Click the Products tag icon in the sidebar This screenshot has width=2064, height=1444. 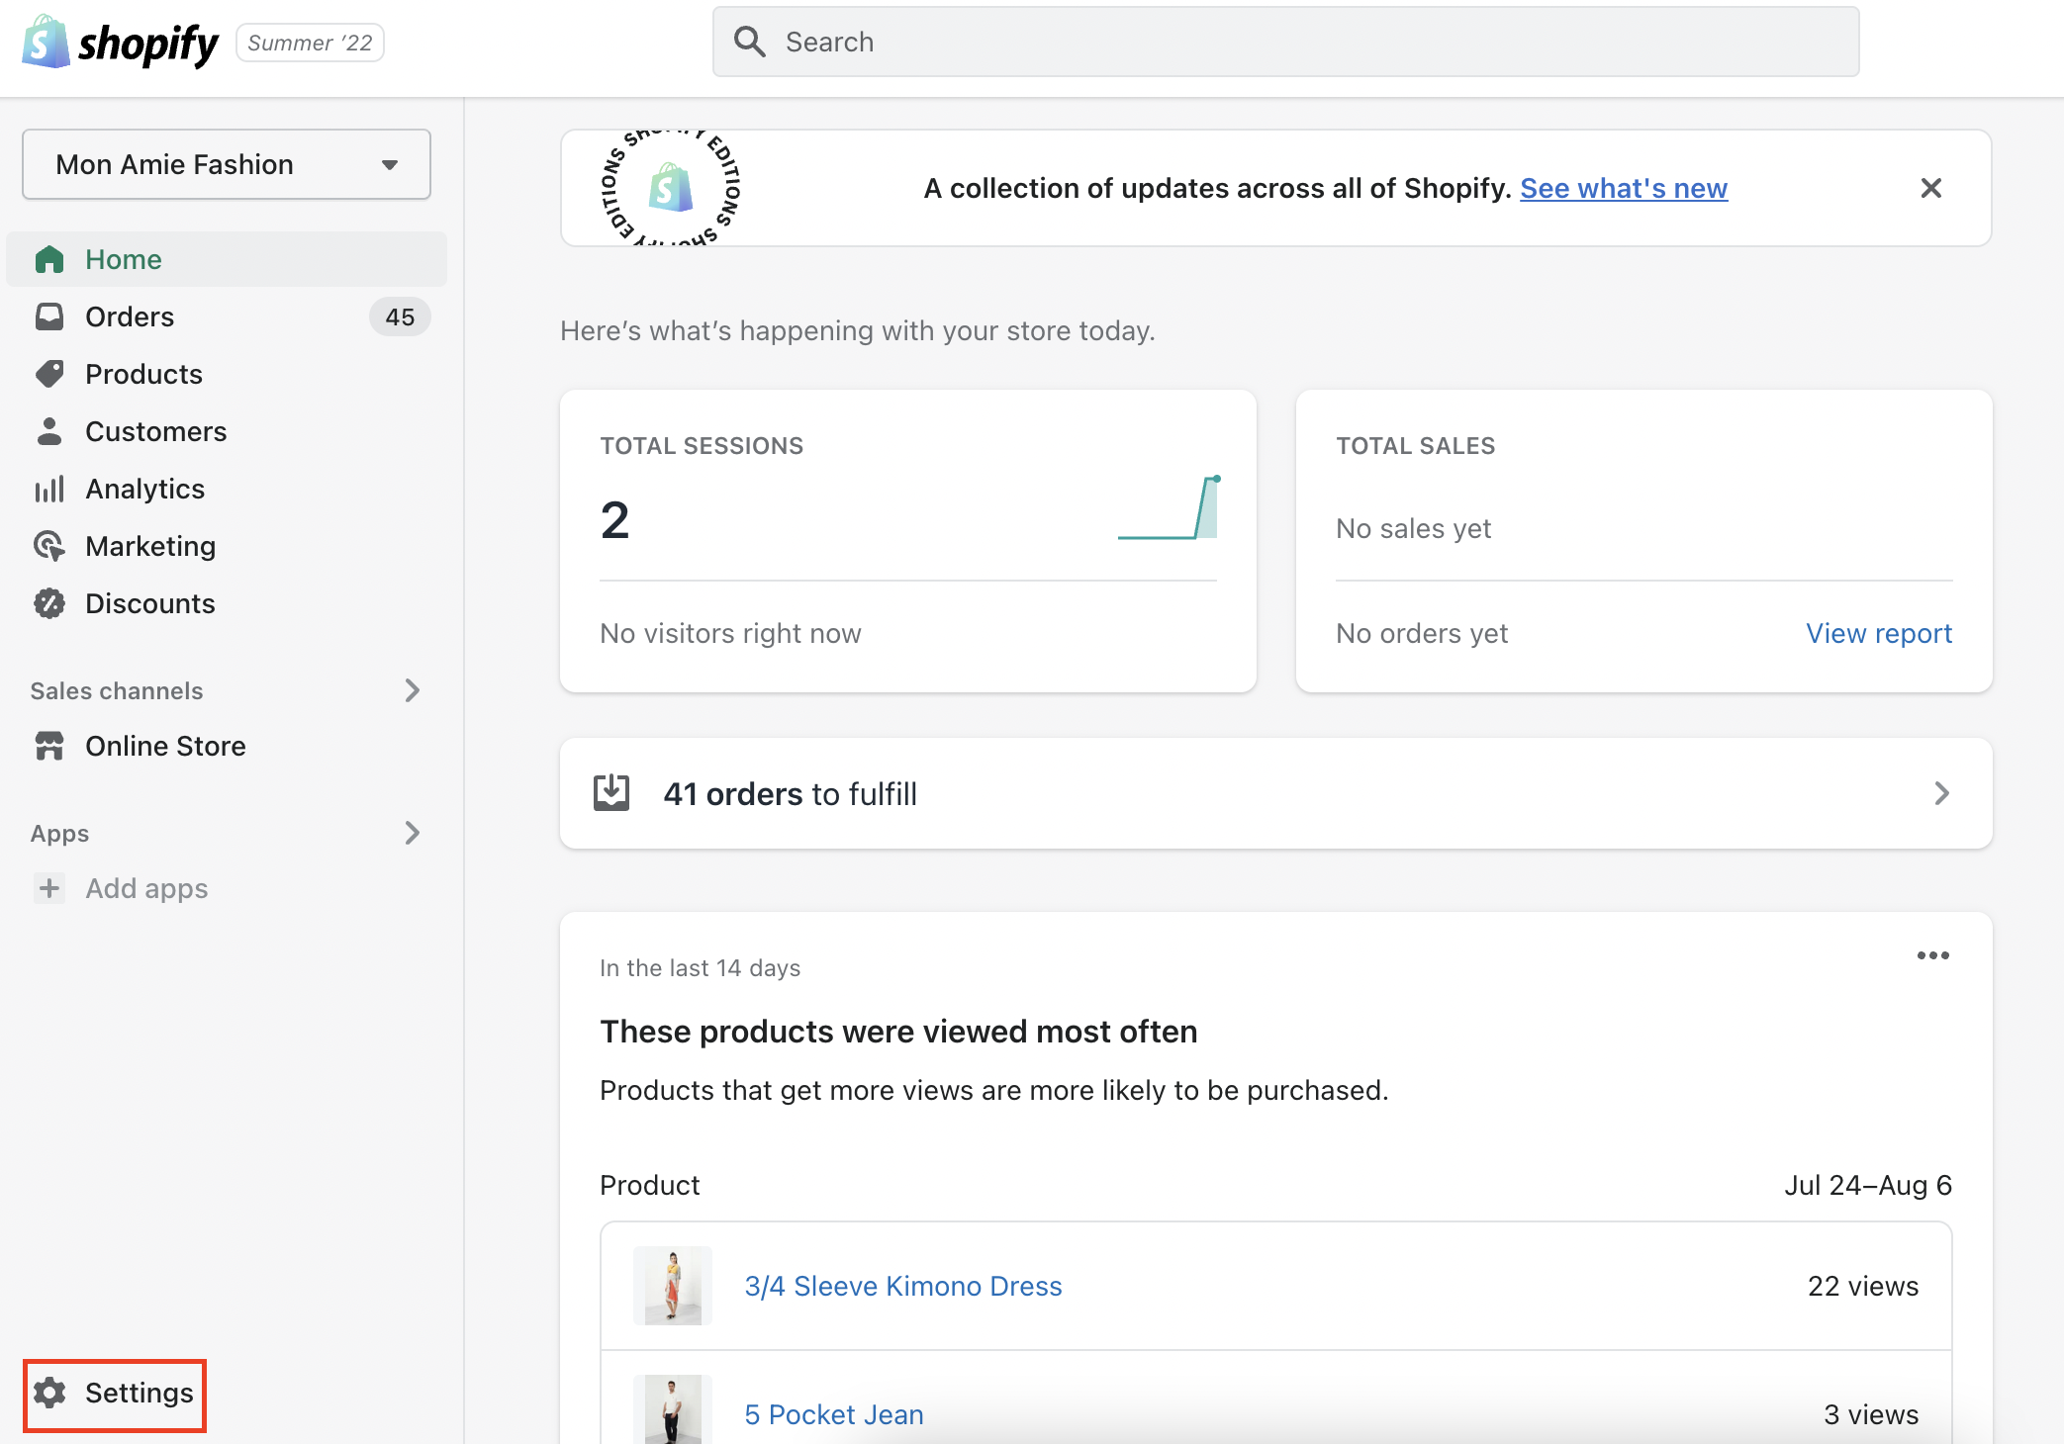(49, 374)
